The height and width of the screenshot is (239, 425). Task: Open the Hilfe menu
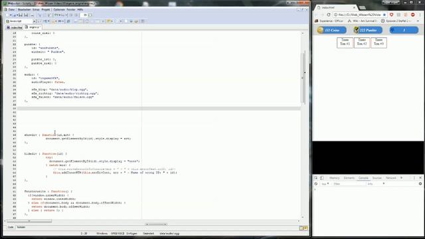[x=80, y=9]
